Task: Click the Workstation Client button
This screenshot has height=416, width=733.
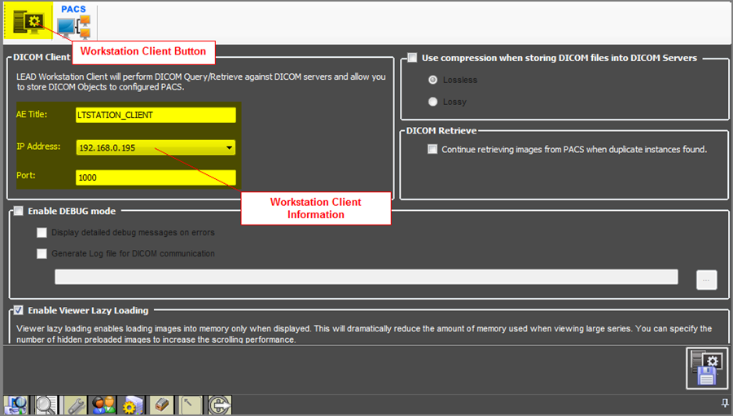Action: click(x=28, y=21)
